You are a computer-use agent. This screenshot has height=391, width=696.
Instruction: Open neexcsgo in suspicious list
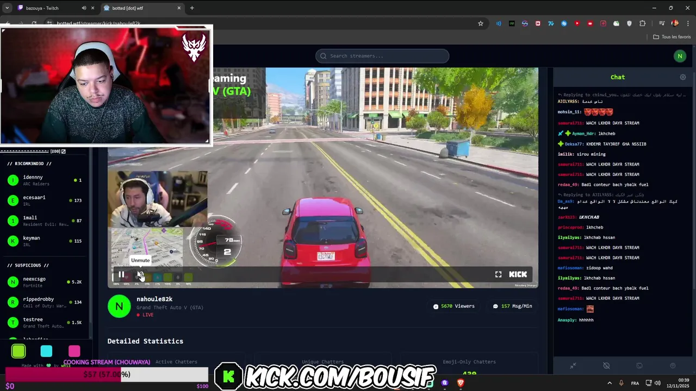(45, 282)
